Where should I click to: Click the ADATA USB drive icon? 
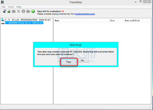(3, 23)
